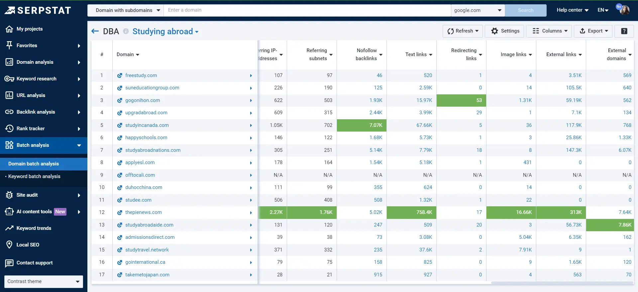Click the horizontal table scrollbar
Image resolution: width=638 pixels, height=292 pixels.
pyautogui.click(x=562, y=283)
